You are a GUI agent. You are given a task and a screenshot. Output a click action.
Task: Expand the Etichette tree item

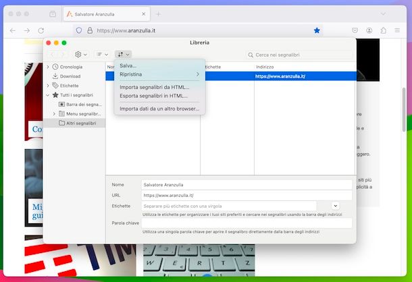point(48,86)
